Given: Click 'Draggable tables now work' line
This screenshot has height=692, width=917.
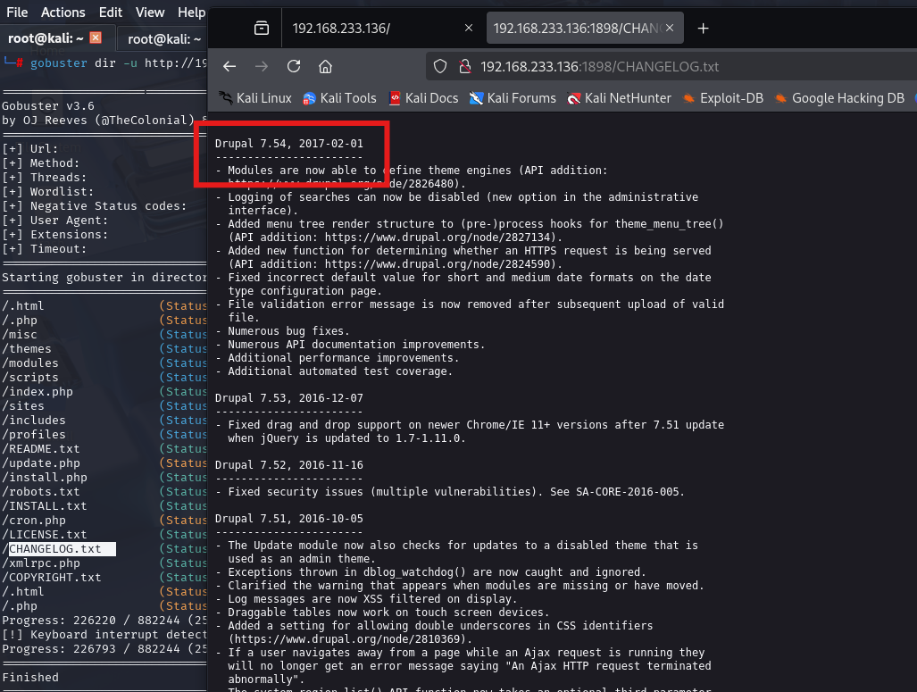Looking at the screenshot, I should [382, 613].
